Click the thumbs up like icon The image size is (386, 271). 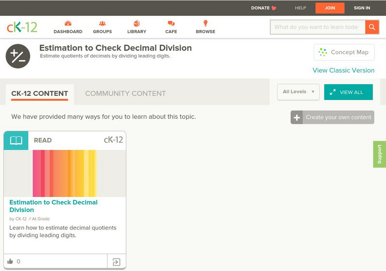tap(10, 261)
